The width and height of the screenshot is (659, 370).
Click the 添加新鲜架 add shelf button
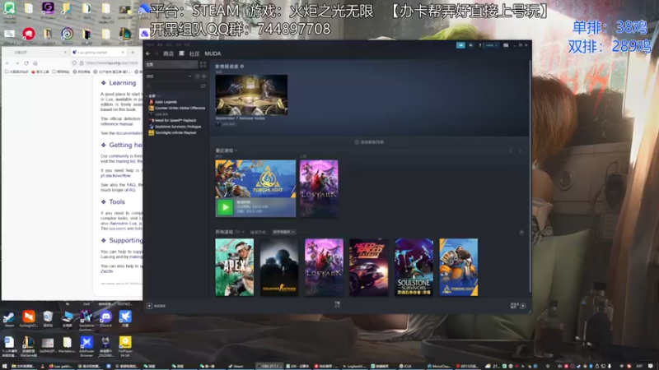pyautogui.click(x=369, y=142)
